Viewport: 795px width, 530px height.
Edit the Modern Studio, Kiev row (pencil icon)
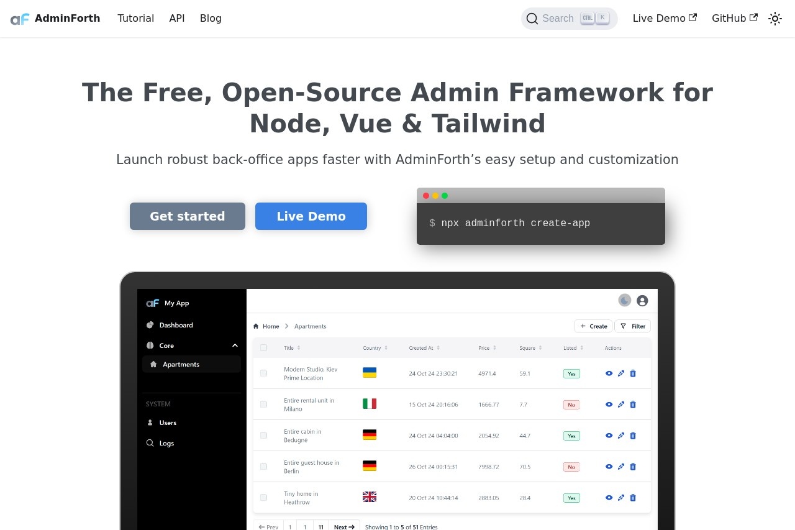pyautogui.click(x=621, y=373)
